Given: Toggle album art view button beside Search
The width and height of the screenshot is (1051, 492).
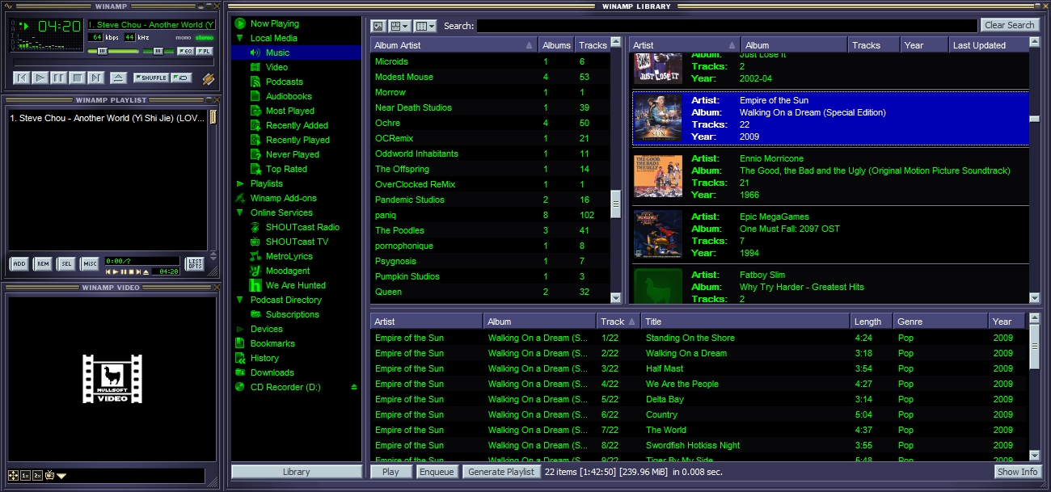Looking at the screenshot, I should coord(378,26).
